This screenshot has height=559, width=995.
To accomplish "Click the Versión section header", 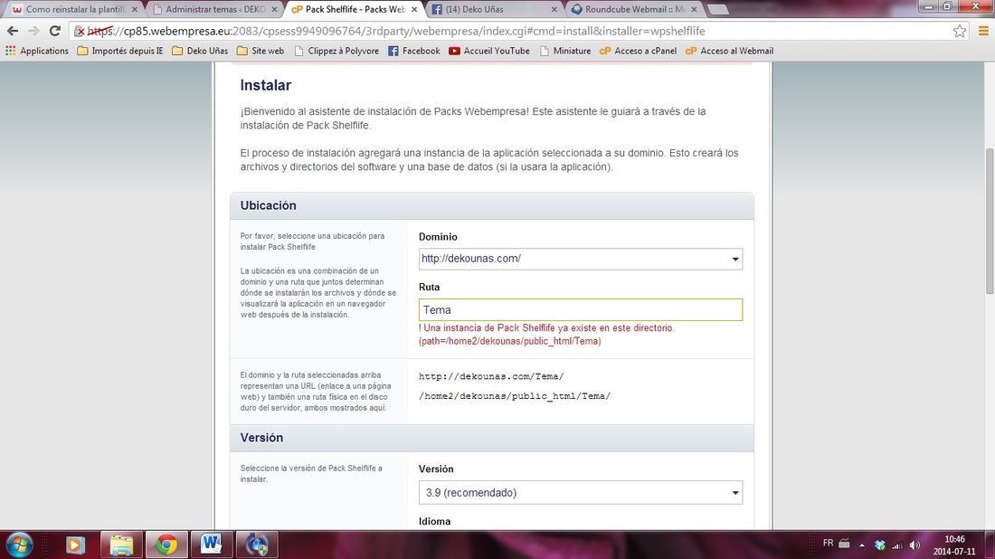I will pos(492,438).
